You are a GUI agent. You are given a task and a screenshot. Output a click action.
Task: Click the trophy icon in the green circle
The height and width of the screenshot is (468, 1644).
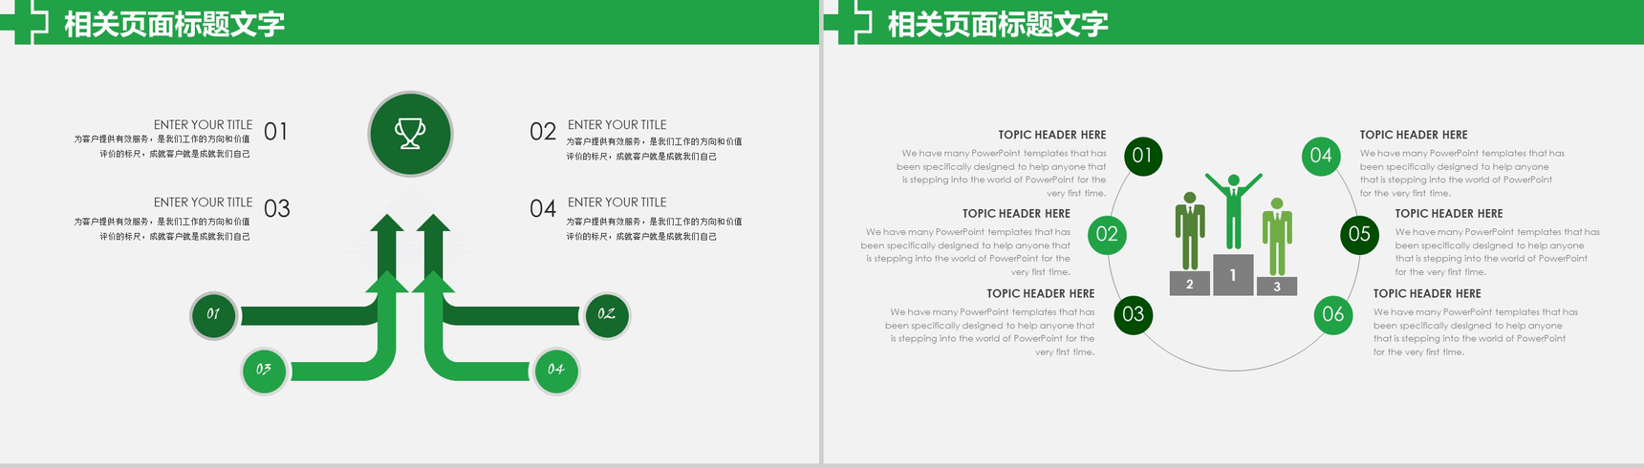coord(410,134)
